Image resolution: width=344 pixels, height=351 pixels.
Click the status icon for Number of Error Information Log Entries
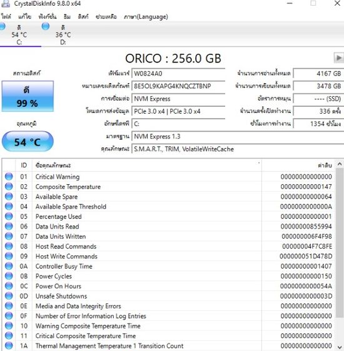click(9, 316)
